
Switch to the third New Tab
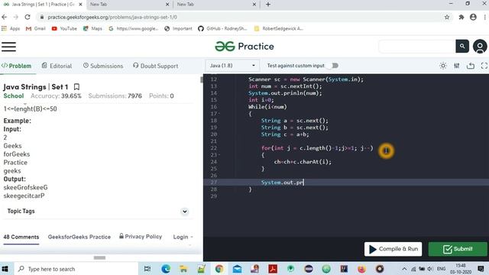click(215, 5)
